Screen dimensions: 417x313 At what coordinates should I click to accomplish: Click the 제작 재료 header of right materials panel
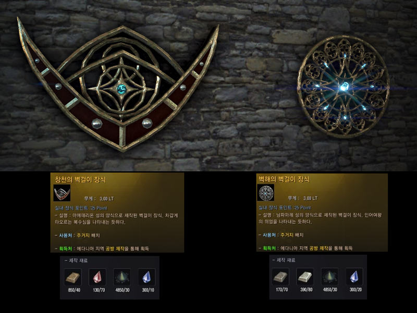pyautogui.click(x=284, y=260)
